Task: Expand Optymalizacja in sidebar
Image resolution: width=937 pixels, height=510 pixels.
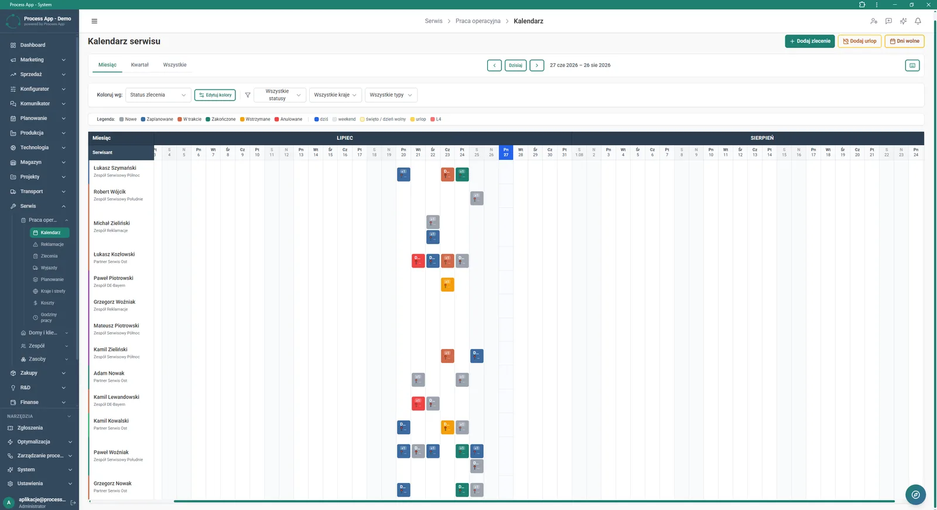Action: click(x=39, y=442)
